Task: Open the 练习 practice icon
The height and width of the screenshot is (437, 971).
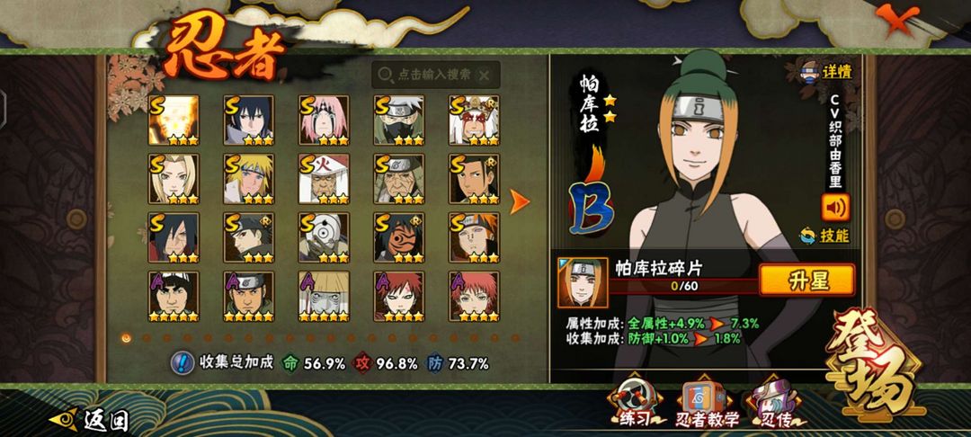Action: click(635, 404)
